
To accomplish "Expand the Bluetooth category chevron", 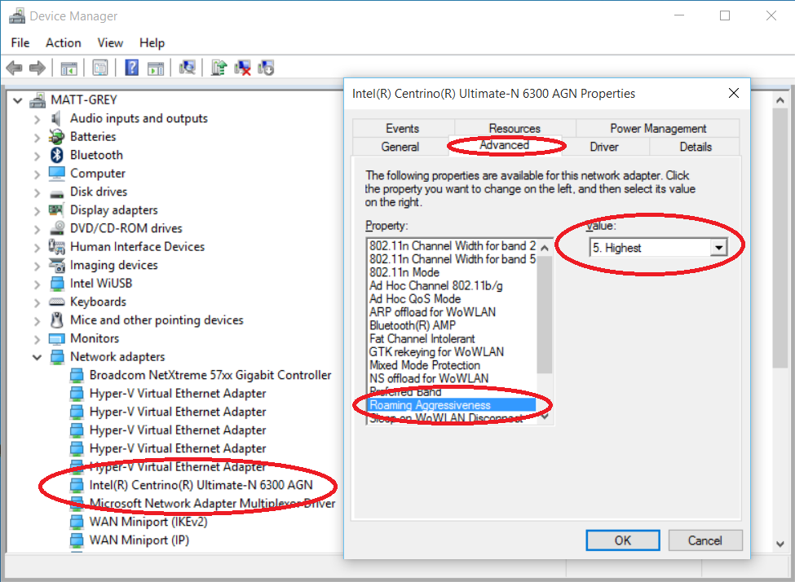I will coord(37,155).
